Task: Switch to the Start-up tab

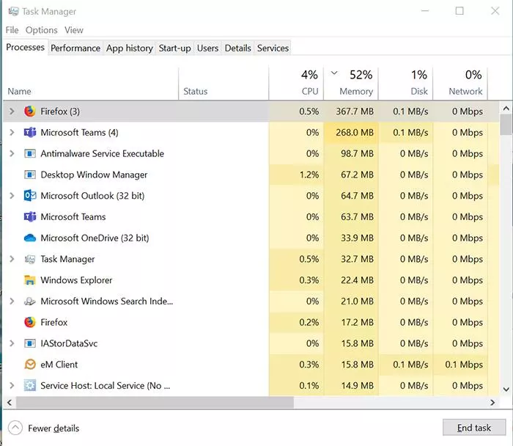Action: (x=174, y=48)
